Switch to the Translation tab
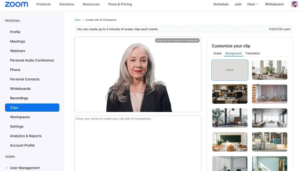 point(252,53)
